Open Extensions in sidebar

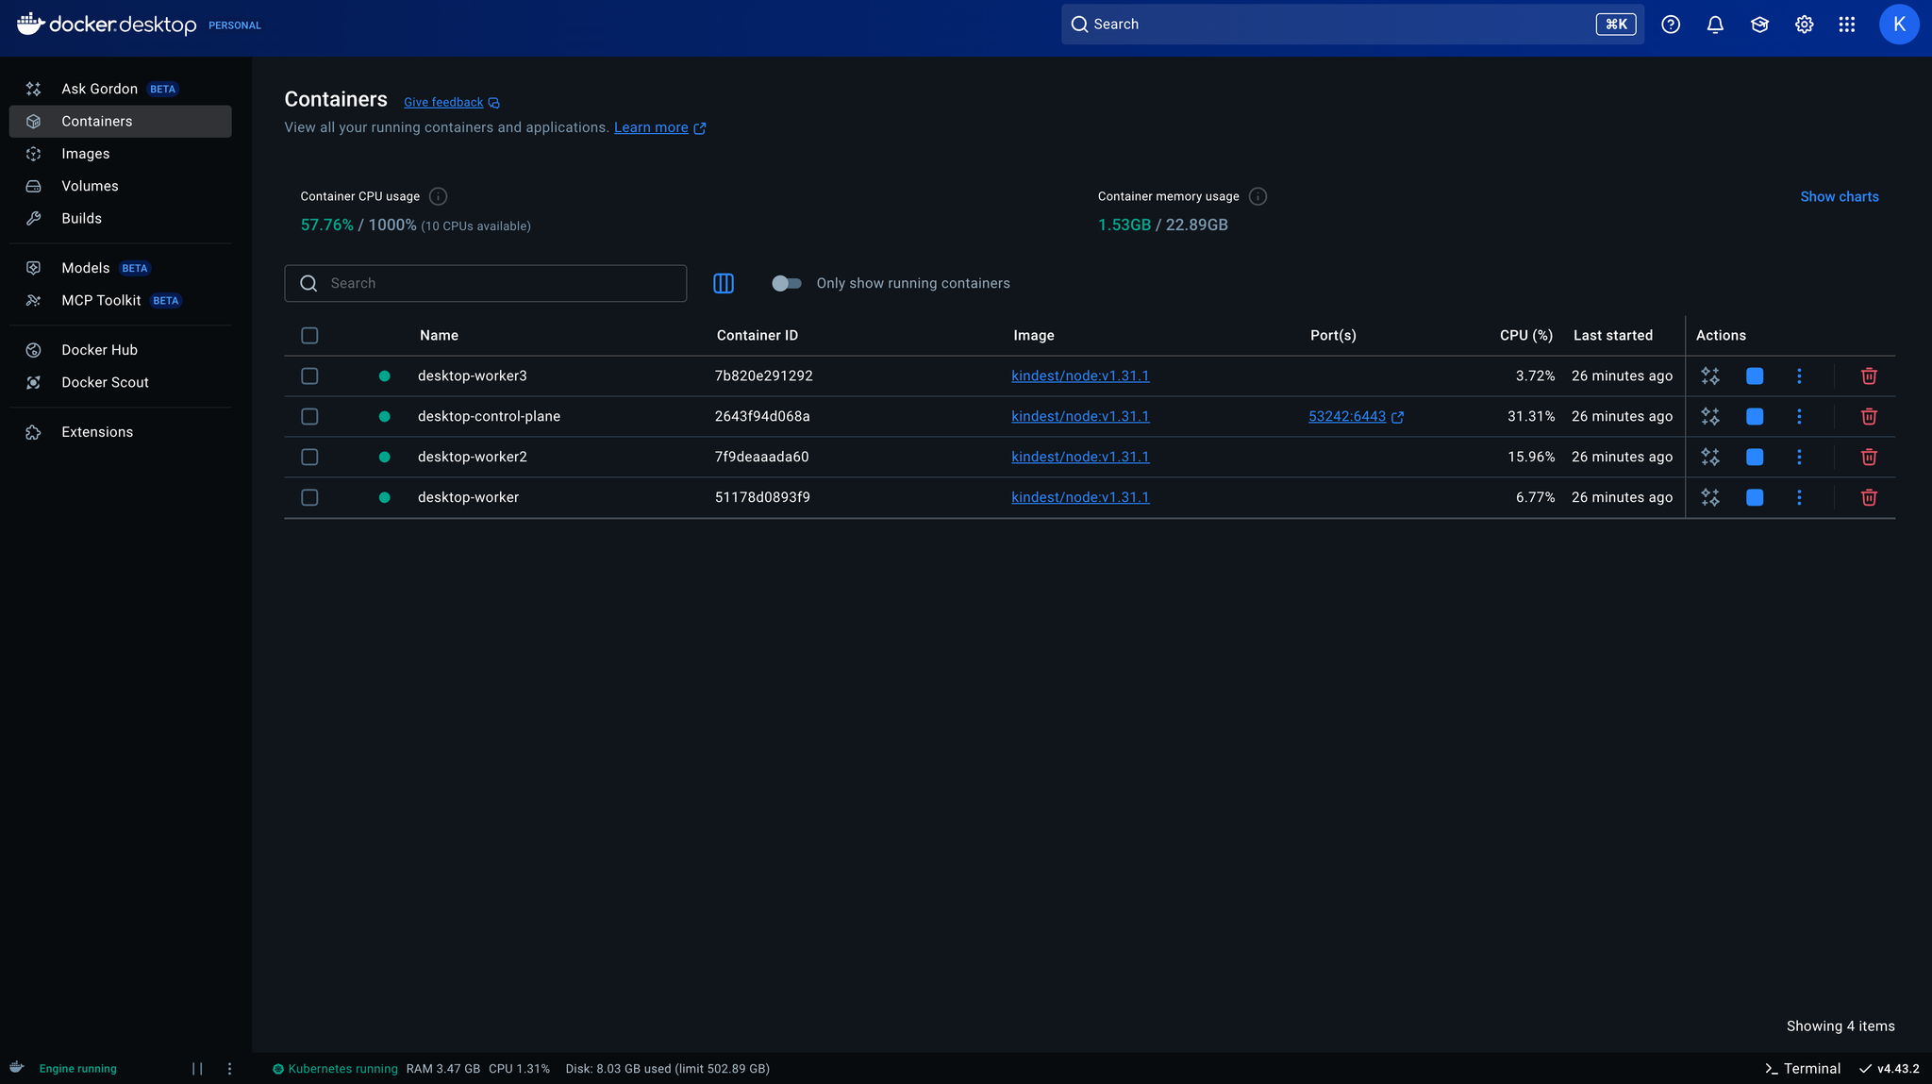[120, 432]
